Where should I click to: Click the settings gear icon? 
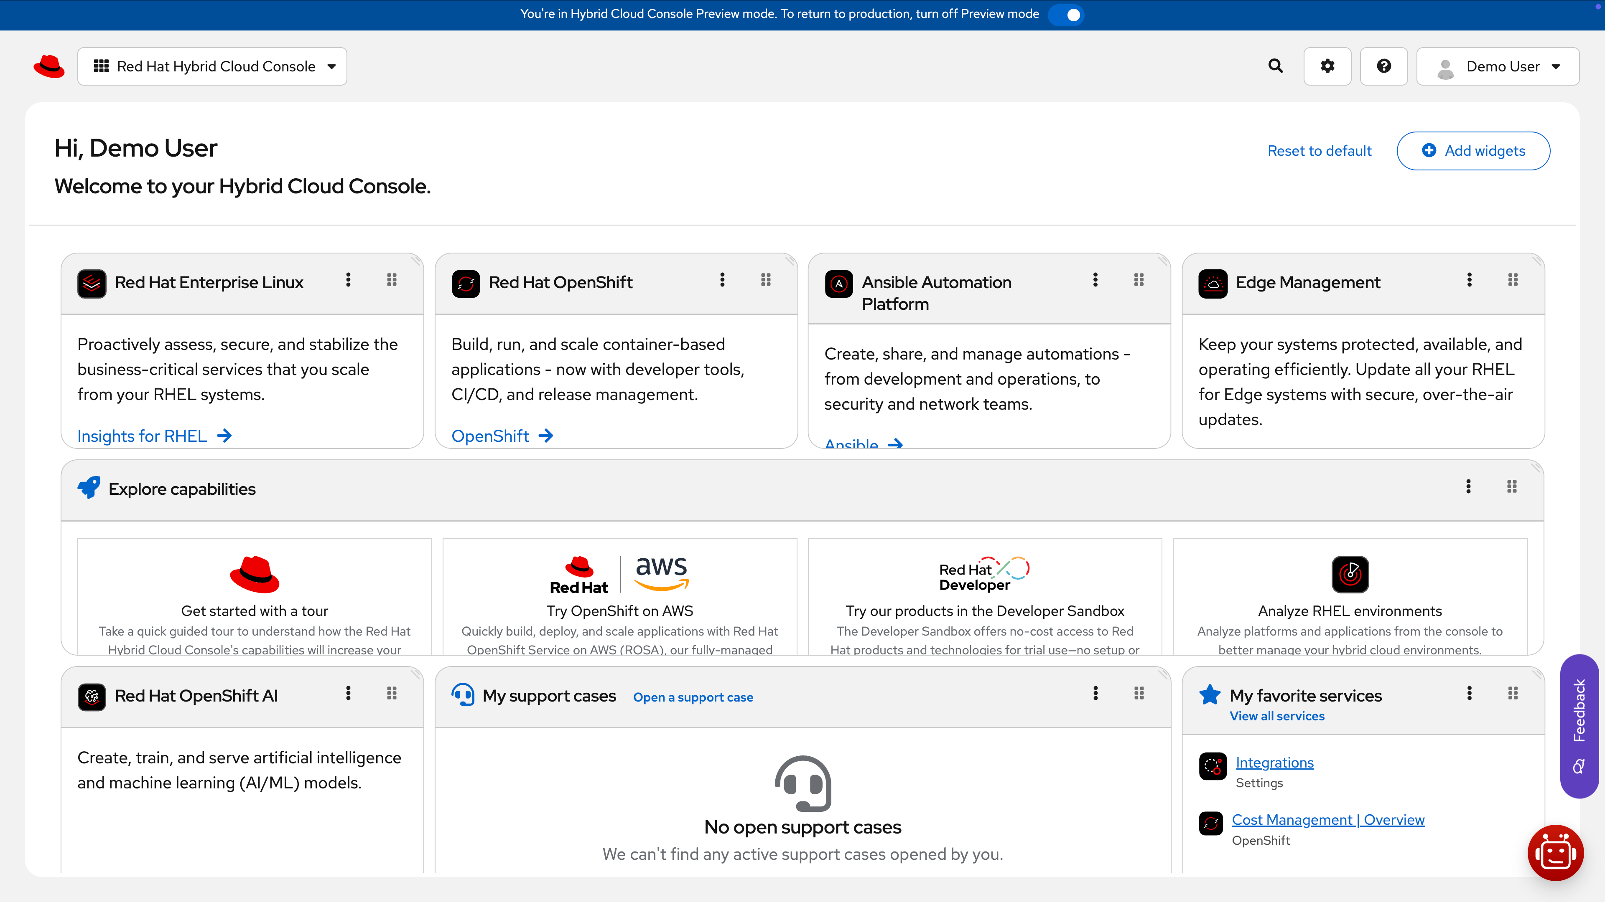pyautogui.click(x=1327, y=66)
